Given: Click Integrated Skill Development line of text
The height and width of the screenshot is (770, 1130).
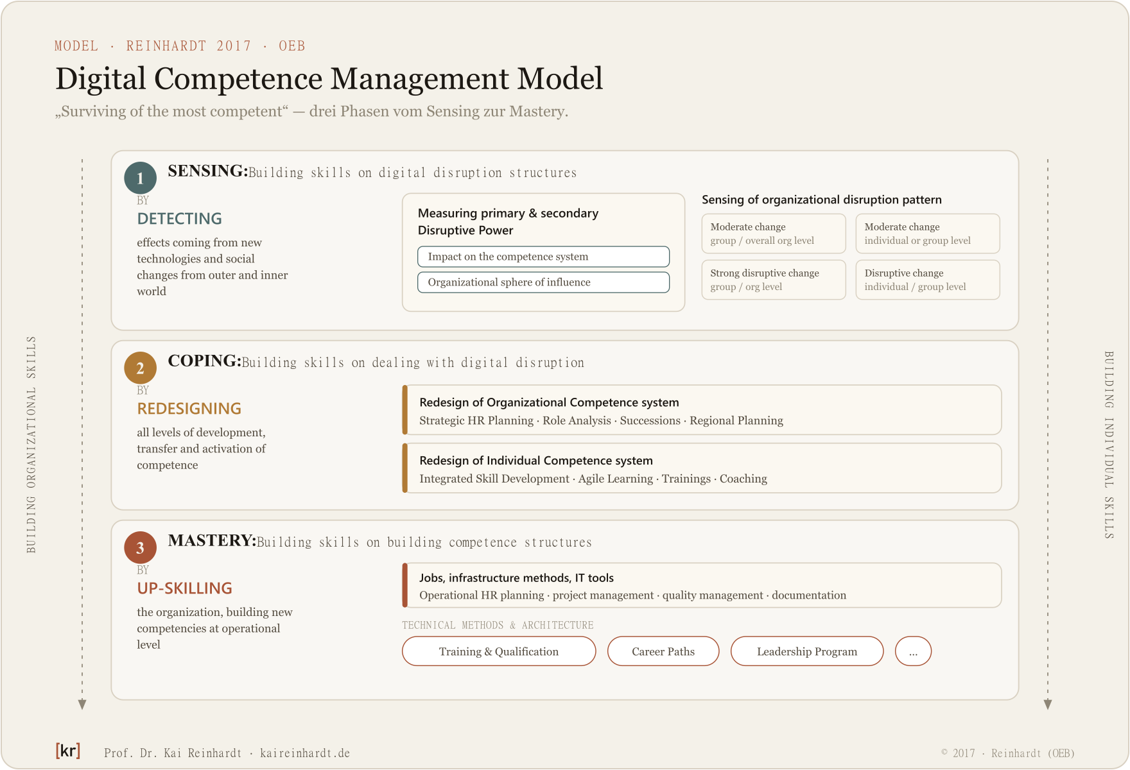Looking at the screenshot, I should pyautogui.click(x=593, y=479).
